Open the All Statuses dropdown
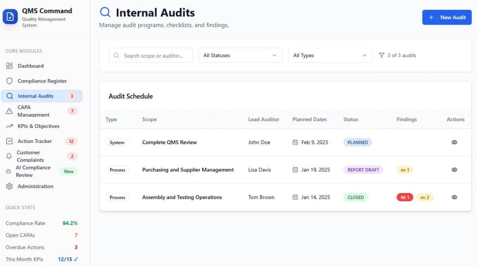Screen dimensions: 477x266 coord(240,56)
